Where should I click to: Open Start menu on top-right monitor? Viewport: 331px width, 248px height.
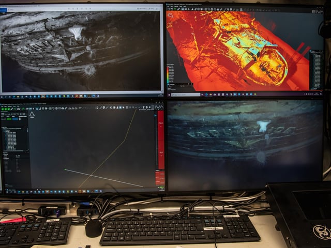(169, 95)
